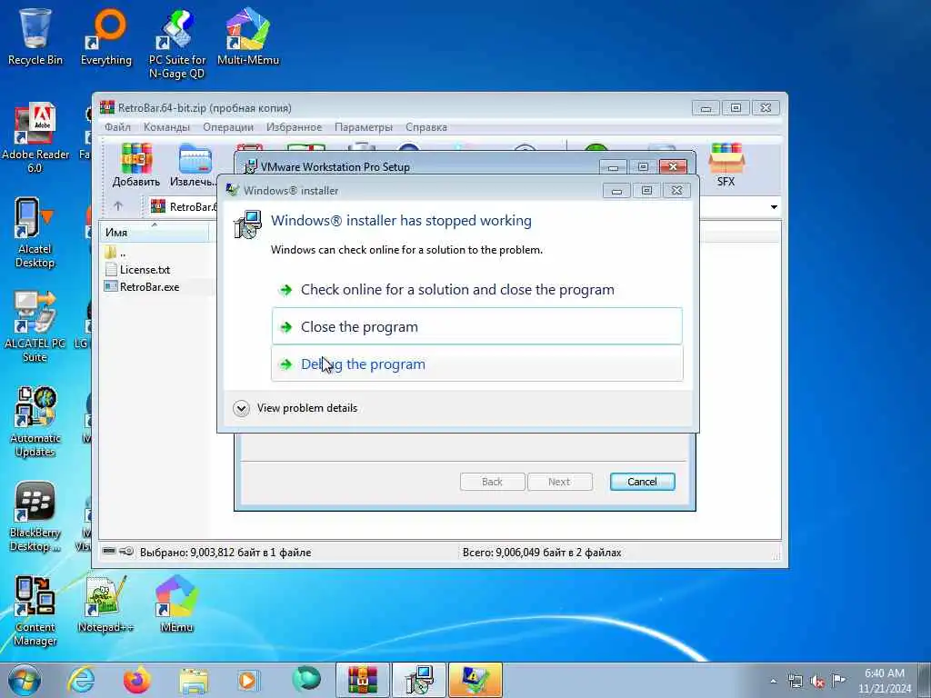The width and height of the screenshot is (931, 698).
Task: Open the Action Center flag icon
Action: click(838, 680)
